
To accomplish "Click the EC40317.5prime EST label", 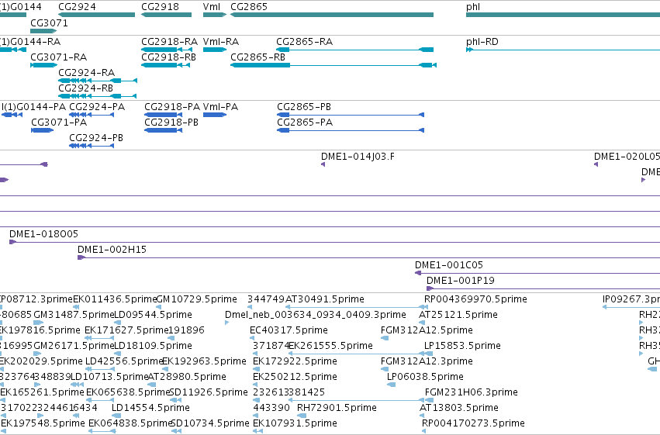I will (x=289, y=330).
